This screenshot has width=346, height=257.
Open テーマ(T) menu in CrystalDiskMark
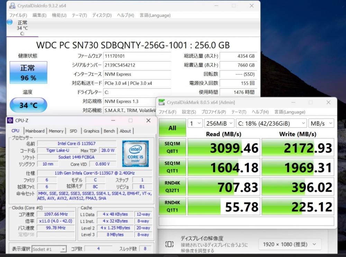click(x=239, y=112)
